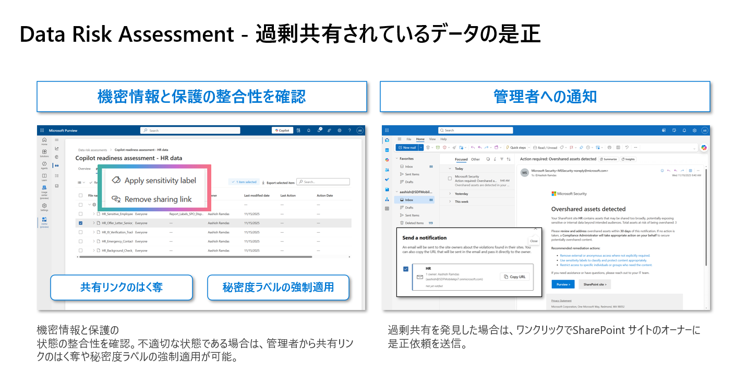Open the People icon in the Outlook app rail
Screen dimensions: 747x382
pyautogui.click(x=387, y=170)
